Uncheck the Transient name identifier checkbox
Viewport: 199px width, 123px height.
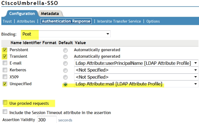pyautogui.click(x=5, y=56)
